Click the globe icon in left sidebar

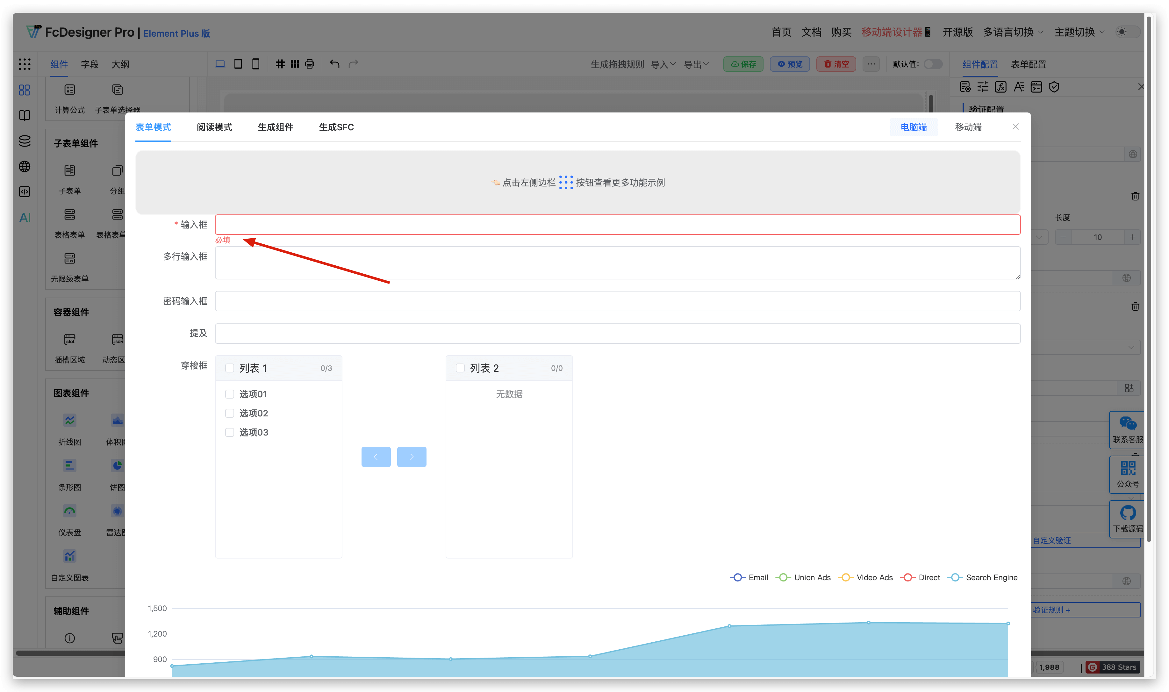25,167
